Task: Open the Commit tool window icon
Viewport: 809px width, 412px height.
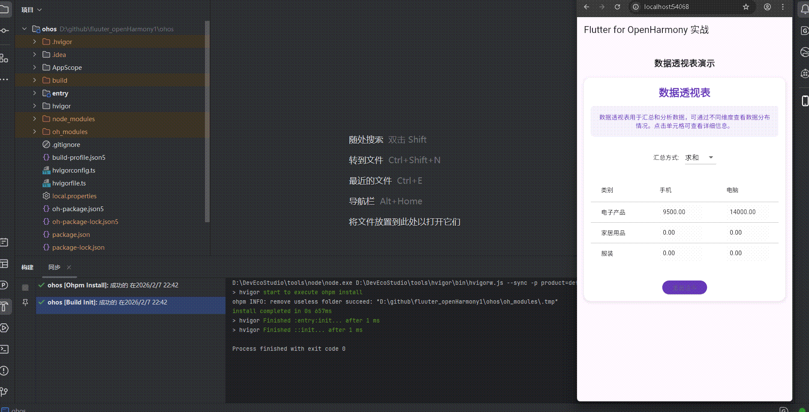Action: (x=4, y=30)
